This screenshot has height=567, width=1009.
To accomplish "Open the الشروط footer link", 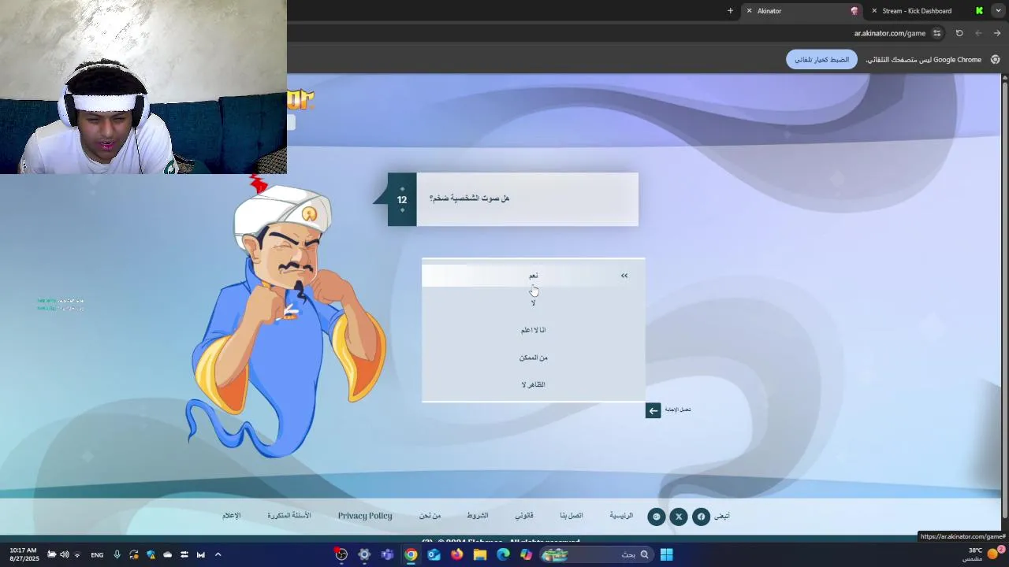I will click(478, 516).
